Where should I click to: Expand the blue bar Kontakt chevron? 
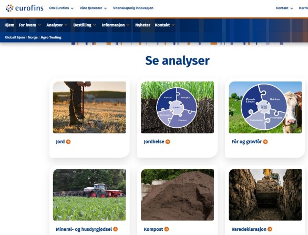(x=173, y=25)
